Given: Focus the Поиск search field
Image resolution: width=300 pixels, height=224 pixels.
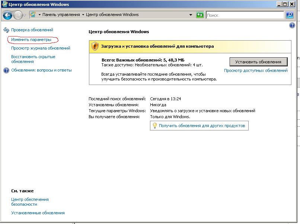Looking at the screenshot, I should click(245, 15).
